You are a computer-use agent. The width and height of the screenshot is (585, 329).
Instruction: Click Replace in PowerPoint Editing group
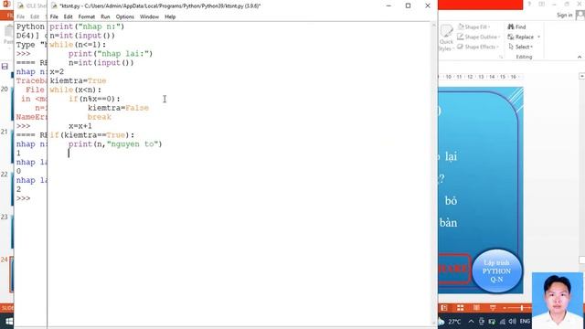(521, 37)
